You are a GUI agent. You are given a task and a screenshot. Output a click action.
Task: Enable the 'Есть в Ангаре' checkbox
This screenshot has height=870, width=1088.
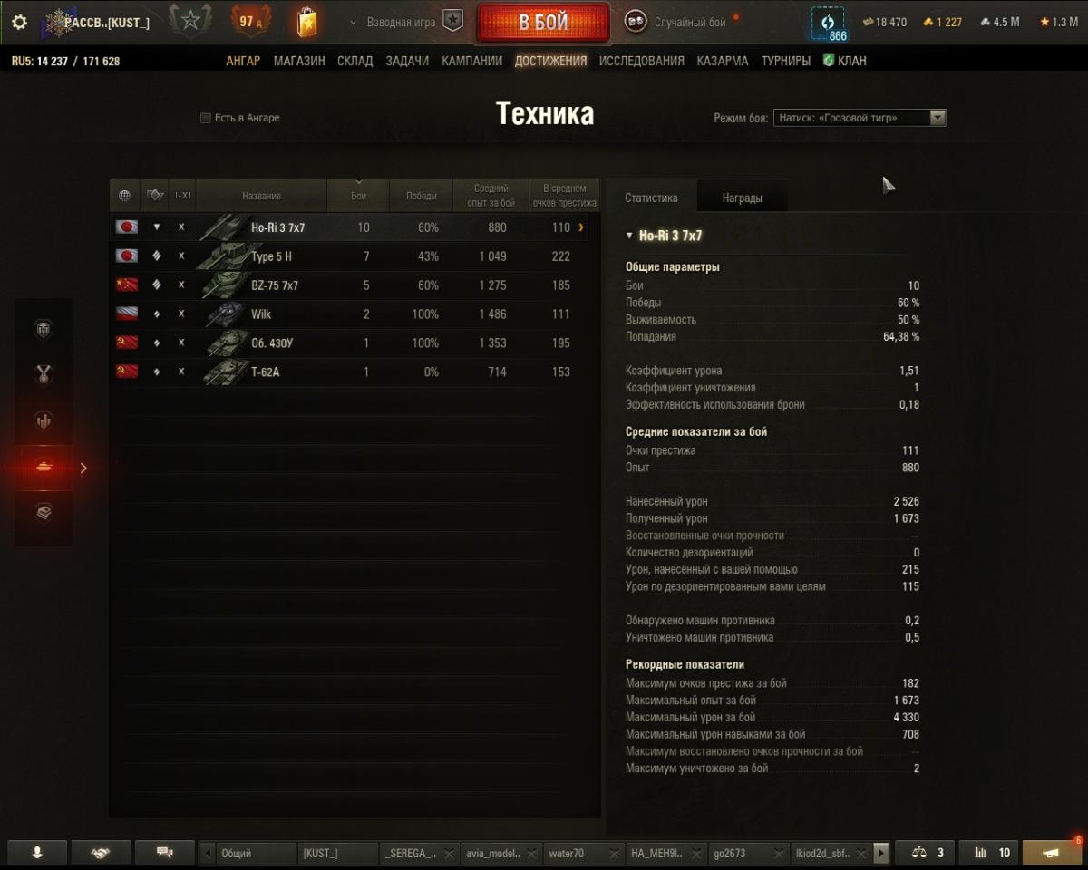coord(206,118)
